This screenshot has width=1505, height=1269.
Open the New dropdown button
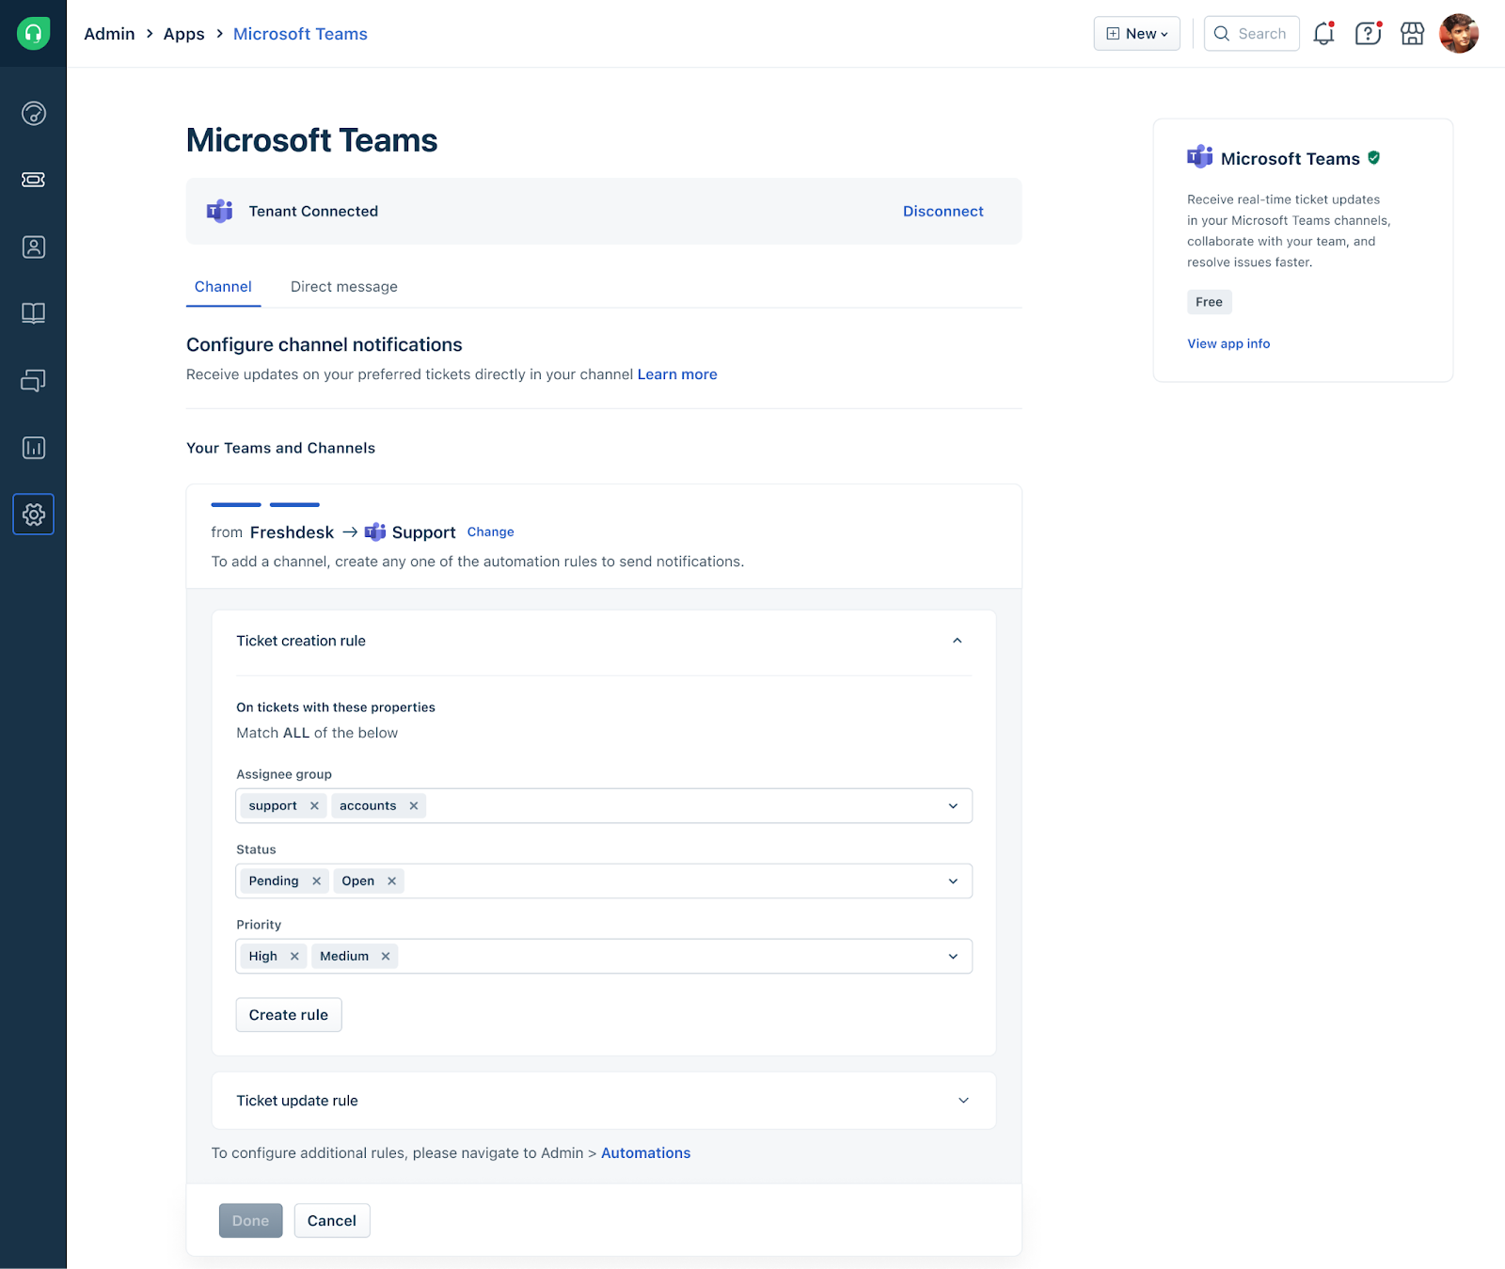[x=1136, y=34]
